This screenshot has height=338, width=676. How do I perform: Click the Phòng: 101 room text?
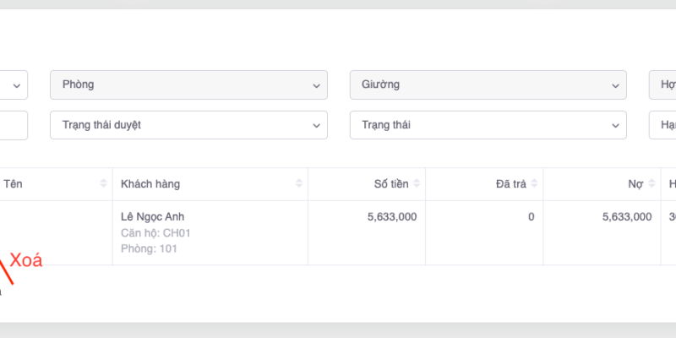[x=150, y=248]
